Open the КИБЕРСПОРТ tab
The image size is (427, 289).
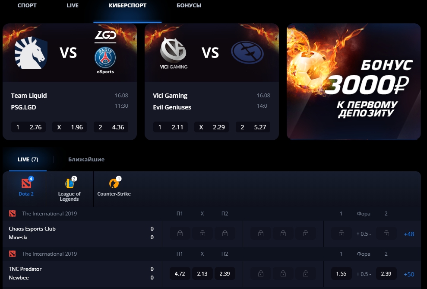(127, 6)
